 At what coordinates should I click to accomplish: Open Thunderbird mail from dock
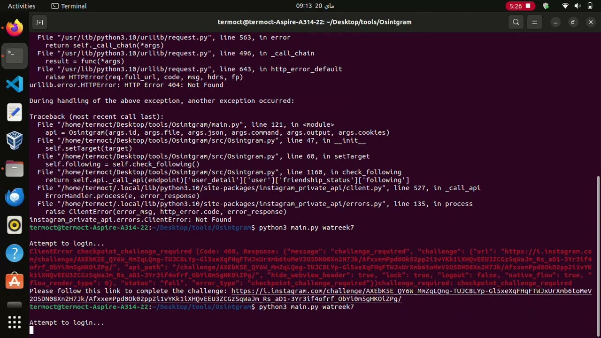[x=15, y=197]
